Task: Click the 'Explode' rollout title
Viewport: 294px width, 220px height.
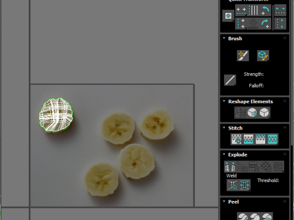Action: (238, 155)
